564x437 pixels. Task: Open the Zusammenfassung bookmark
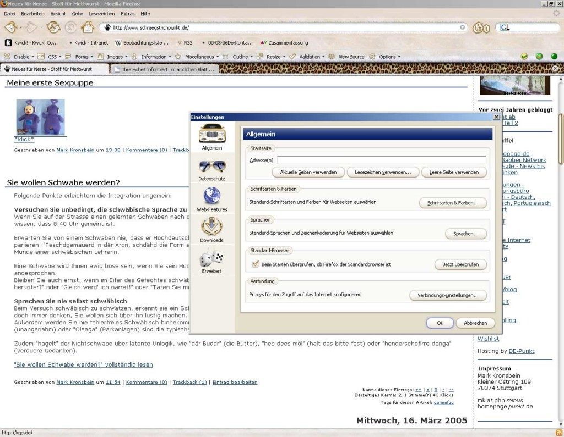click(x=284, y=42)
